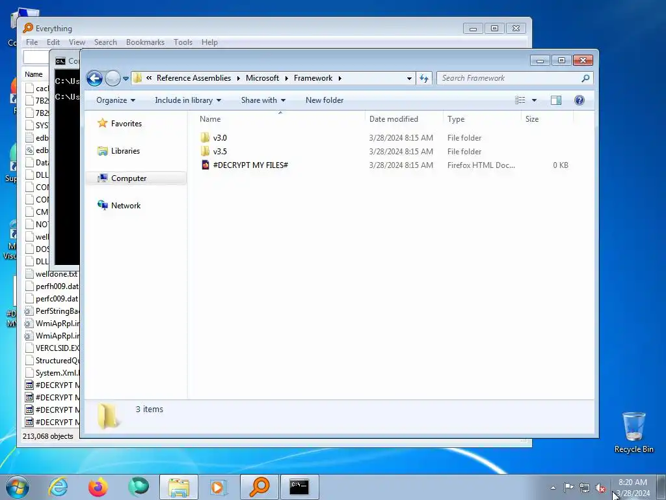Open the Organize menu

point(116,100)
